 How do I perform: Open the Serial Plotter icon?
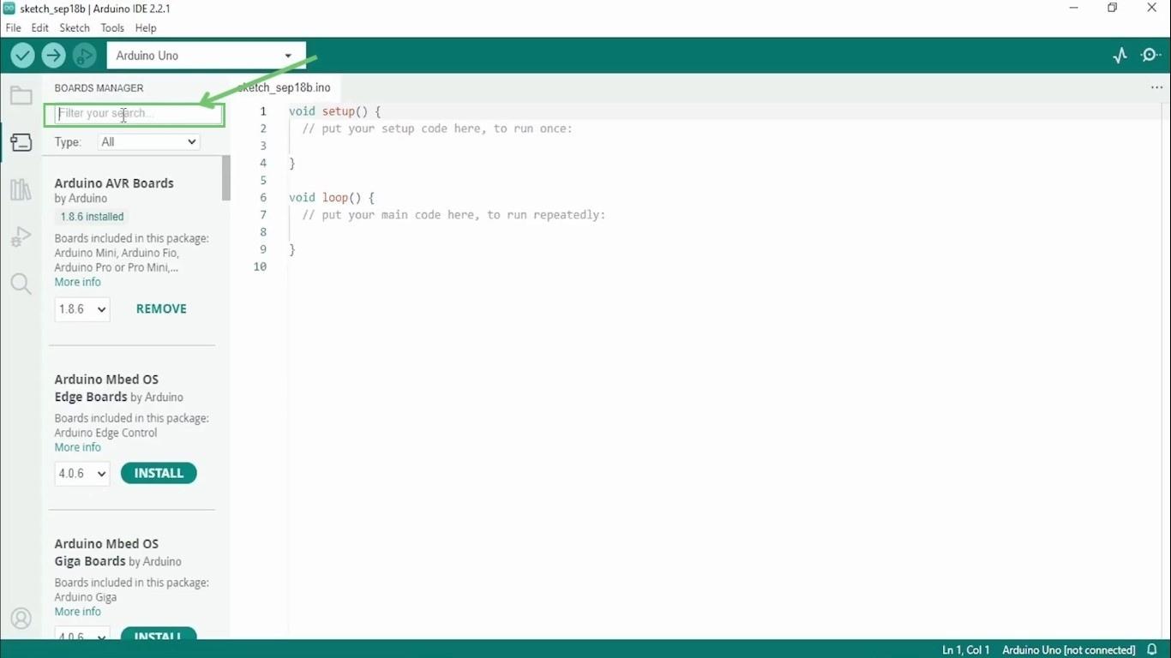(1120, 54)
